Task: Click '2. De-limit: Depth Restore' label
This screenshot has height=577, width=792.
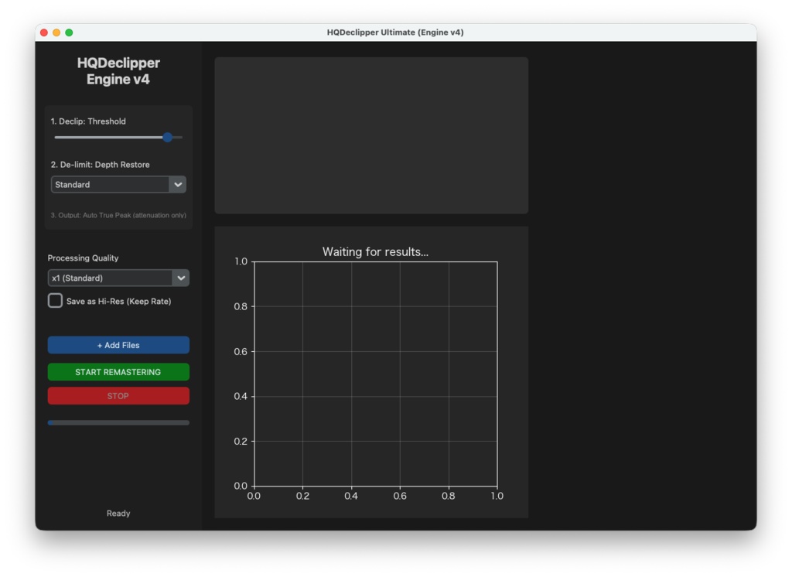Action: (100, 165)
